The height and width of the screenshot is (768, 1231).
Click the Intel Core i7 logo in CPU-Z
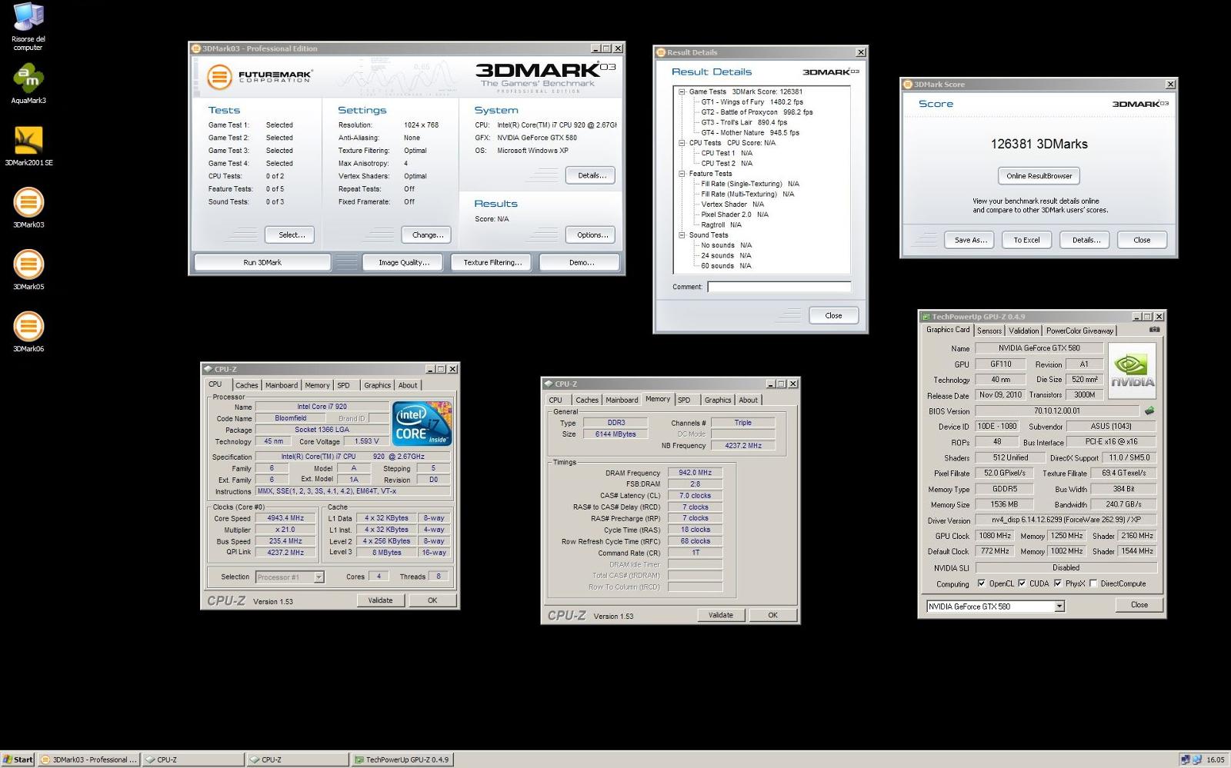pyautogui.click(x=422, y=424)
